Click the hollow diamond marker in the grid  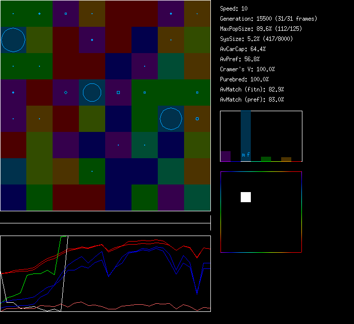pos(66,92)
